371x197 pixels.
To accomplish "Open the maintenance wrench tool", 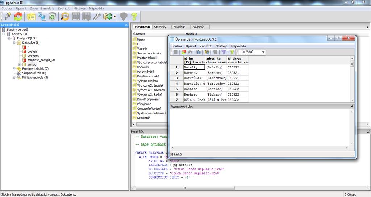I will click(97, 17).
